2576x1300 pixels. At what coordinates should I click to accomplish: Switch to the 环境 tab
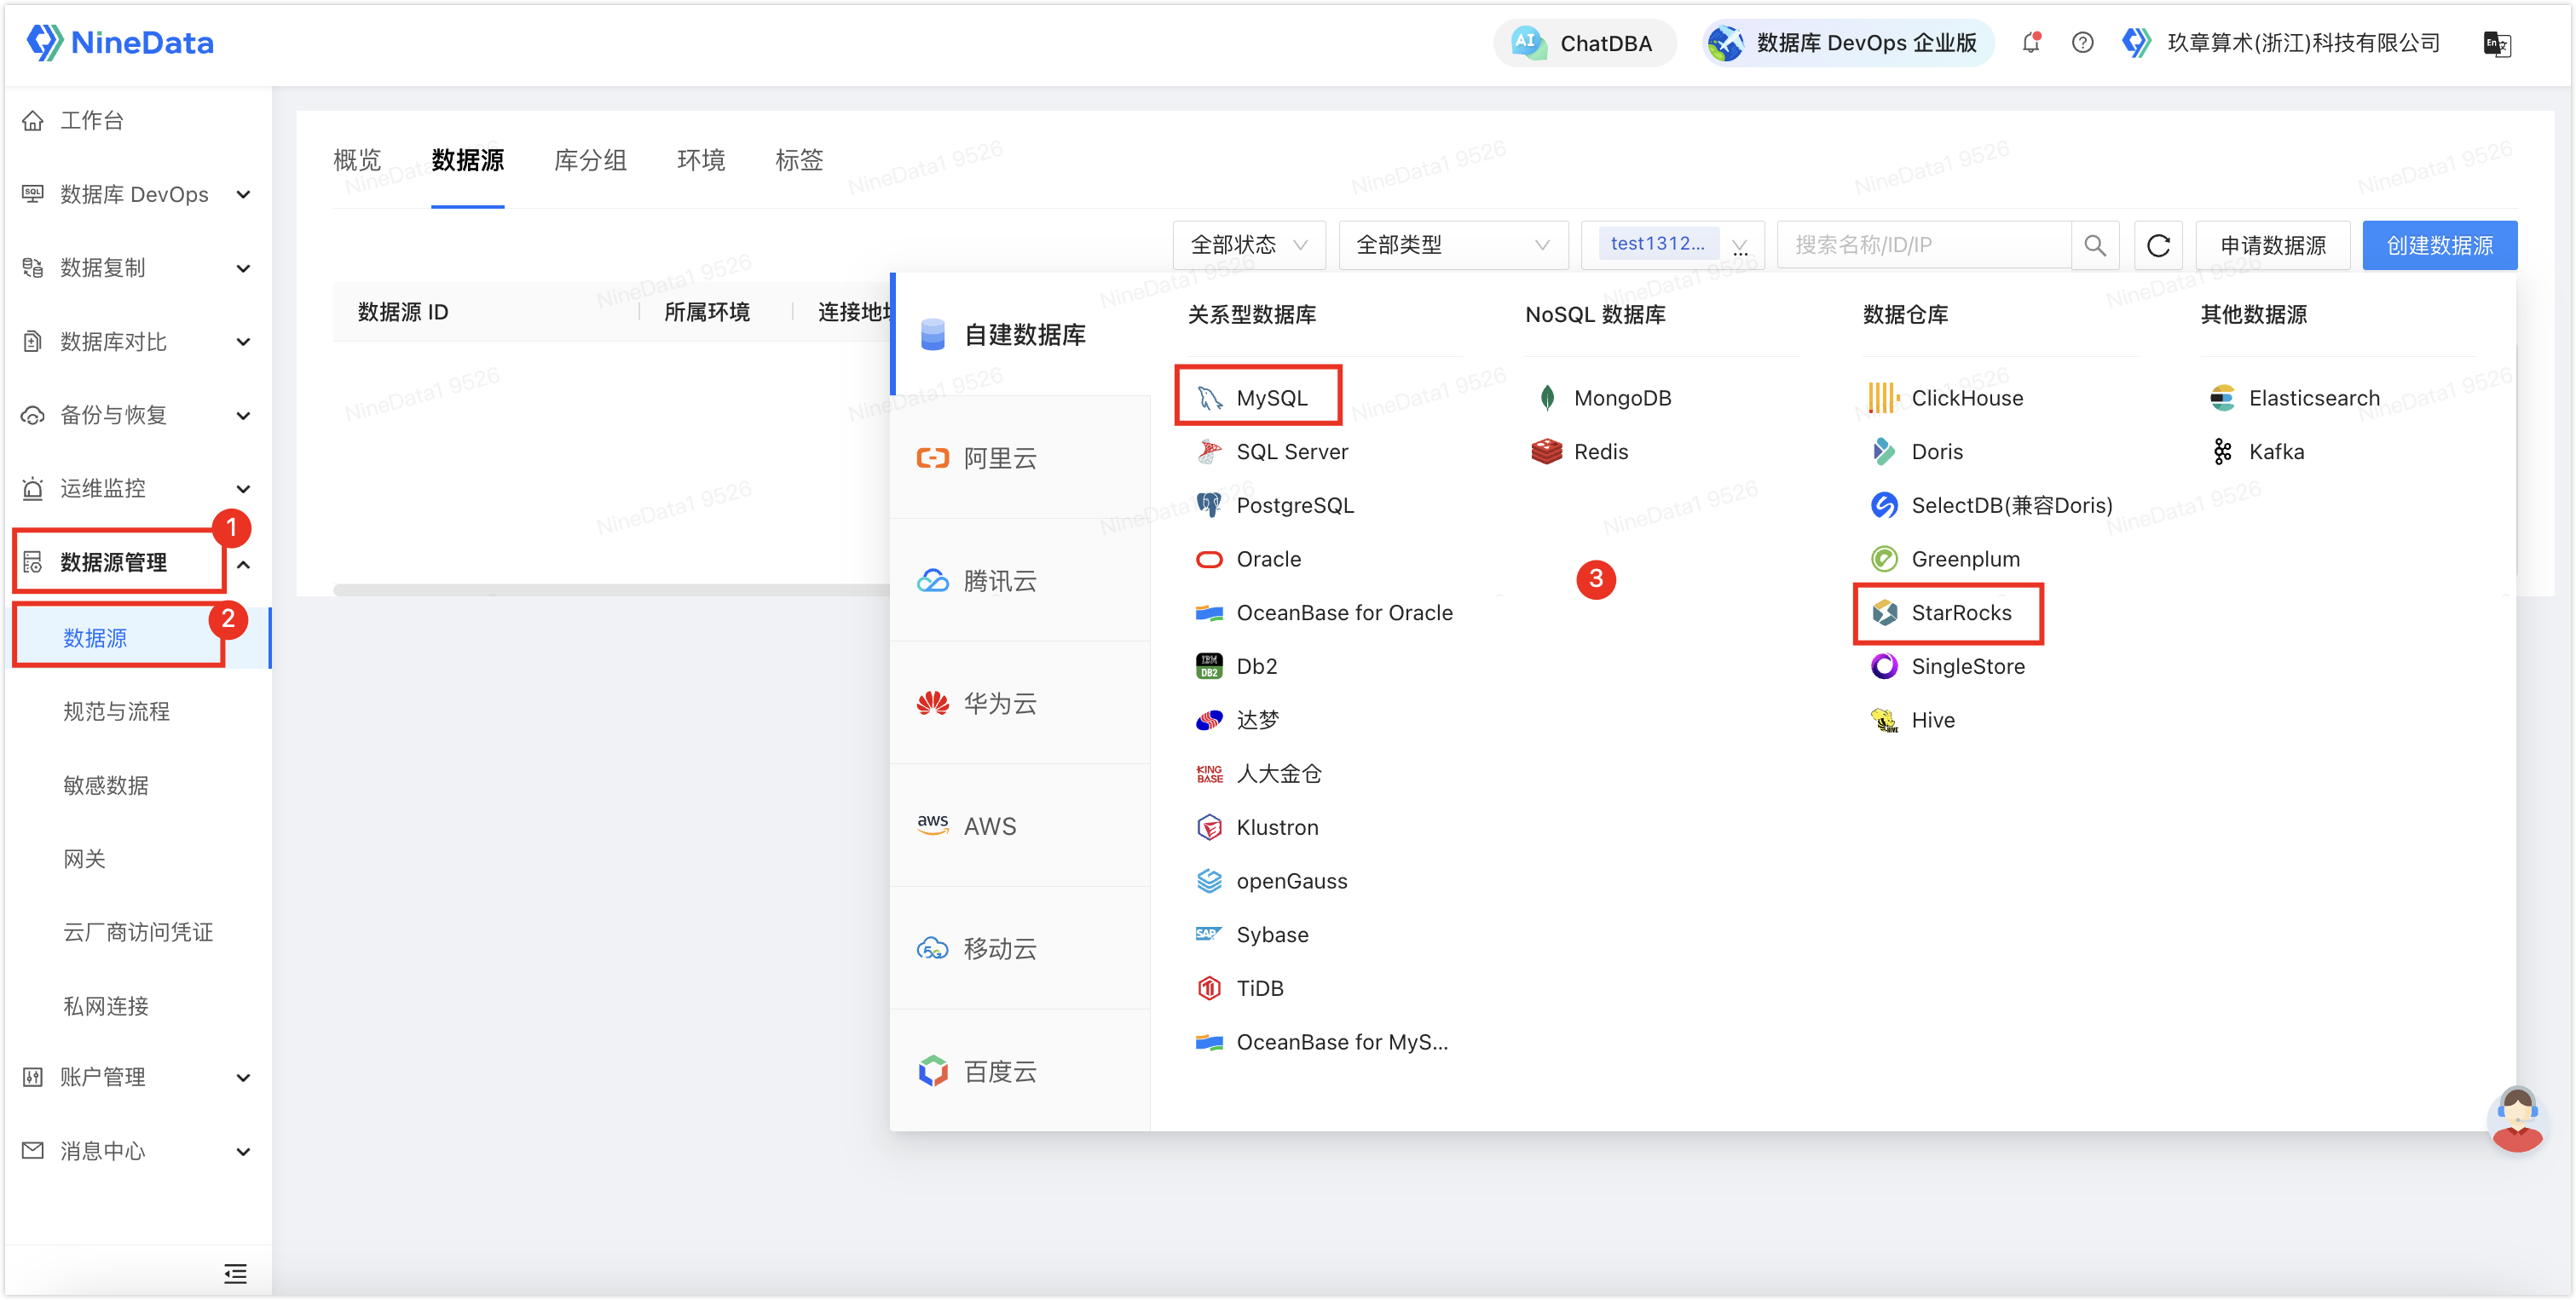700,160
